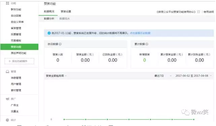Image resolution: width=216 pixels, height=126 pixels.
Task: Open 页面模板 sidebar entry
Action: click(16, 41)
